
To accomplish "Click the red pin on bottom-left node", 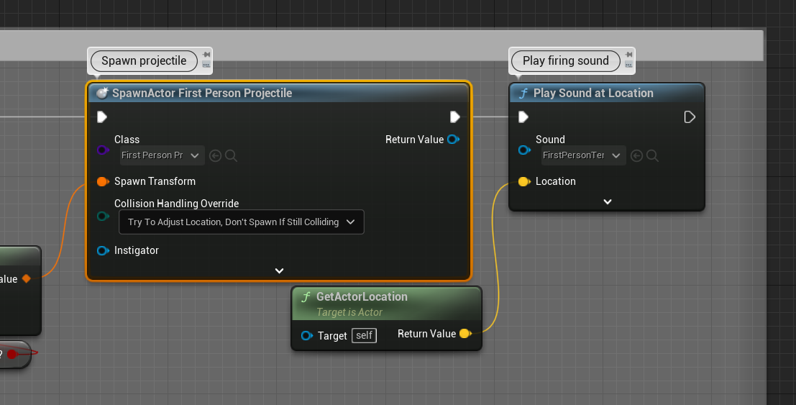I will 12,354.
